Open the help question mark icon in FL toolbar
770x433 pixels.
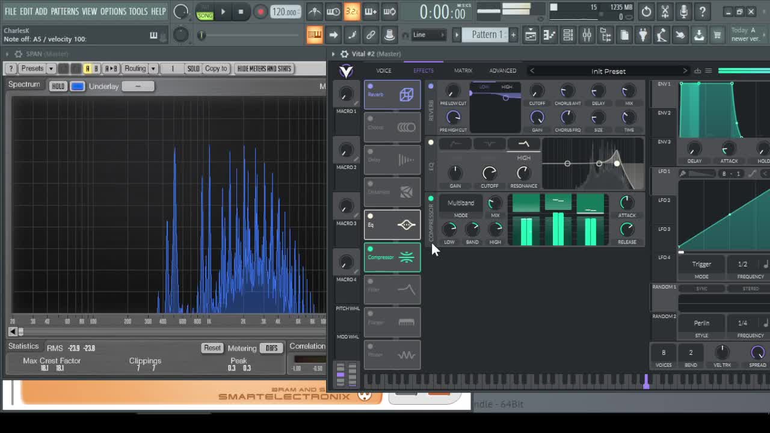703,11
